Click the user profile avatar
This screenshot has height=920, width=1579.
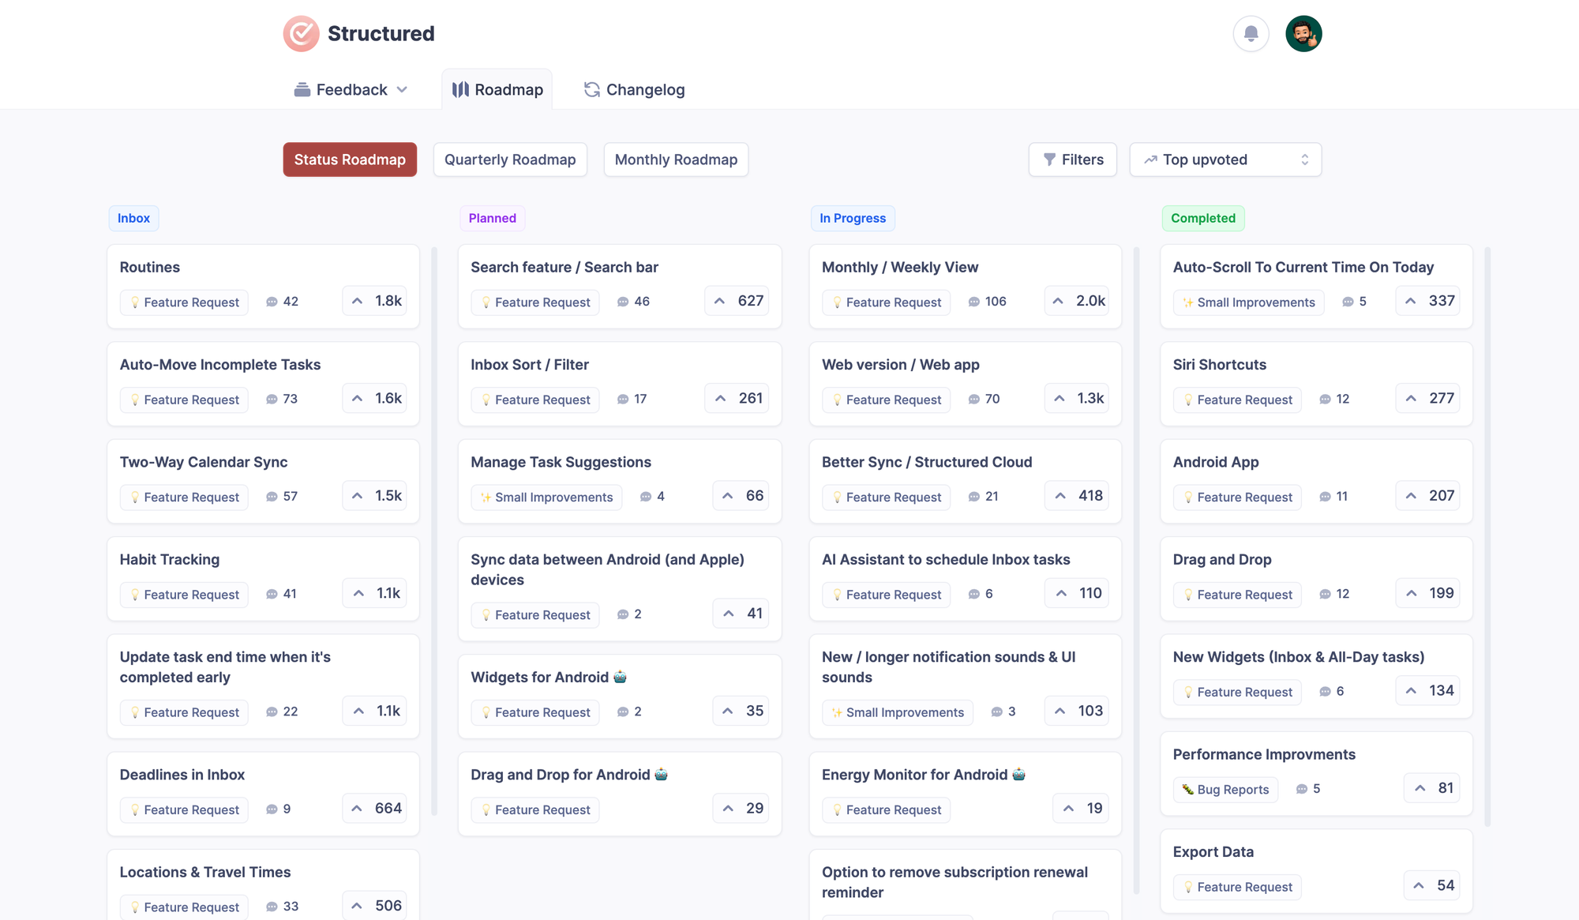click(1303, 34)
